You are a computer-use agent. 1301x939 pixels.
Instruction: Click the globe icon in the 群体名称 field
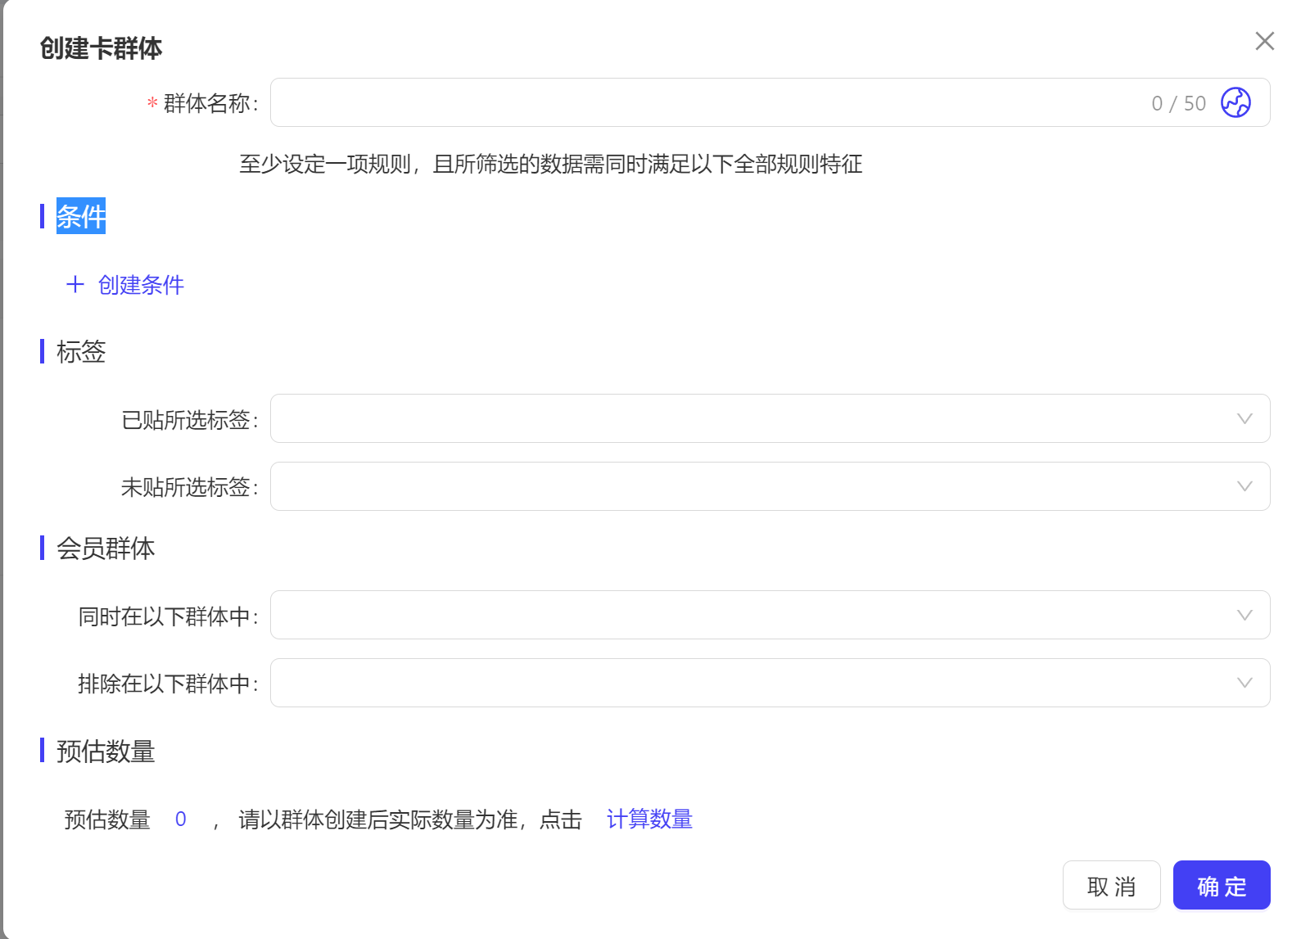point(1235,103)
